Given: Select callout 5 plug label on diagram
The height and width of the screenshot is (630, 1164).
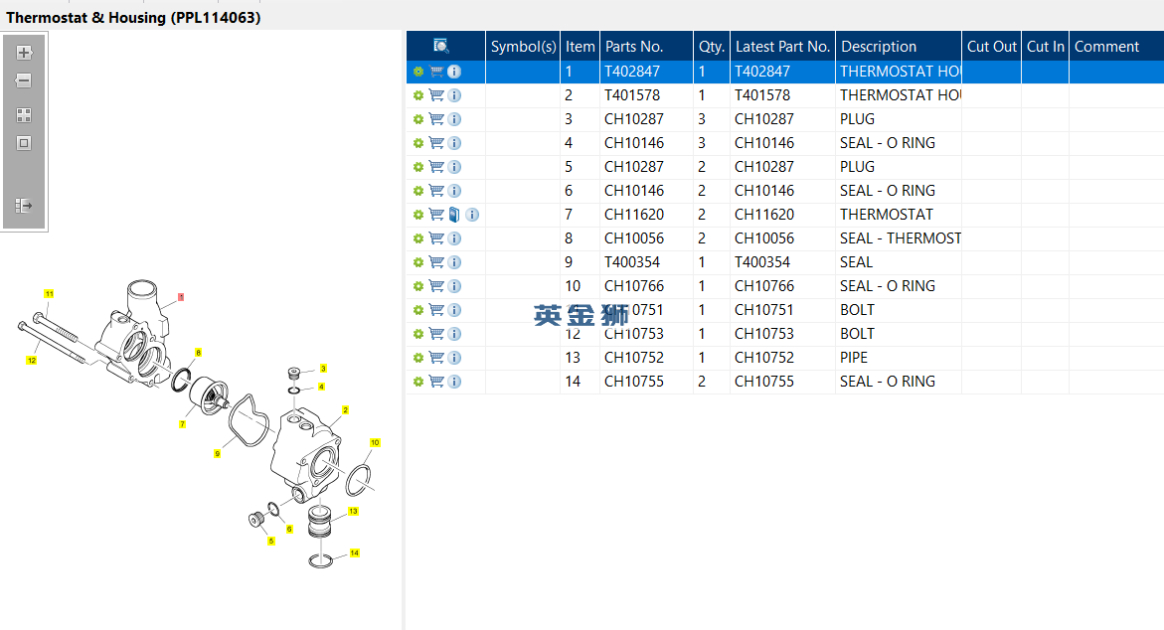Looking at the screenshot, I should (x=271, y=541).
